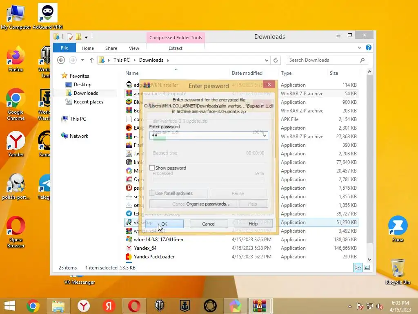Image resolution: width=418 pixels, height=314 pixels.
Task: Select the Compressed Folder Tools tab
Action: (176, 38)
